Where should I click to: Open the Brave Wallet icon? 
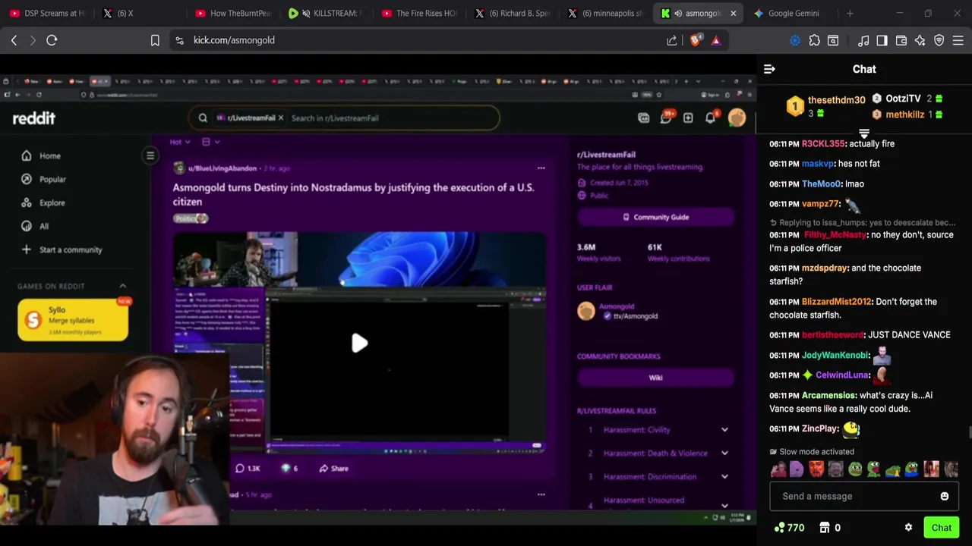901,40
